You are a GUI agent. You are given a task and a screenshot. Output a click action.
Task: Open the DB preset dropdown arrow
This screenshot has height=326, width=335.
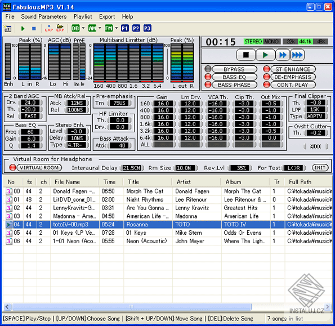(83, 28)
